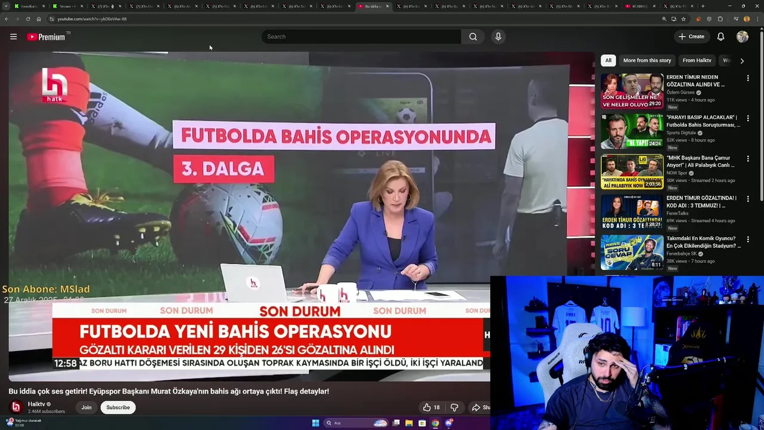Open options for ERDEN TİMUR GÖZALTINDA video
764x430 pixels.
(748, 199)
